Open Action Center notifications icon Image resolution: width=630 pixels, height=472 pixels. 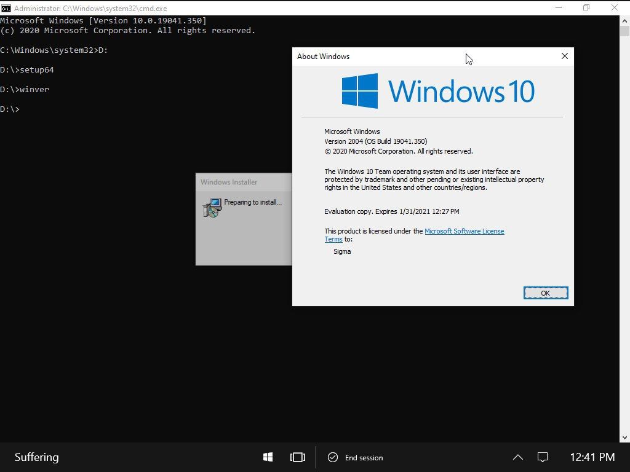click(543, 457)
